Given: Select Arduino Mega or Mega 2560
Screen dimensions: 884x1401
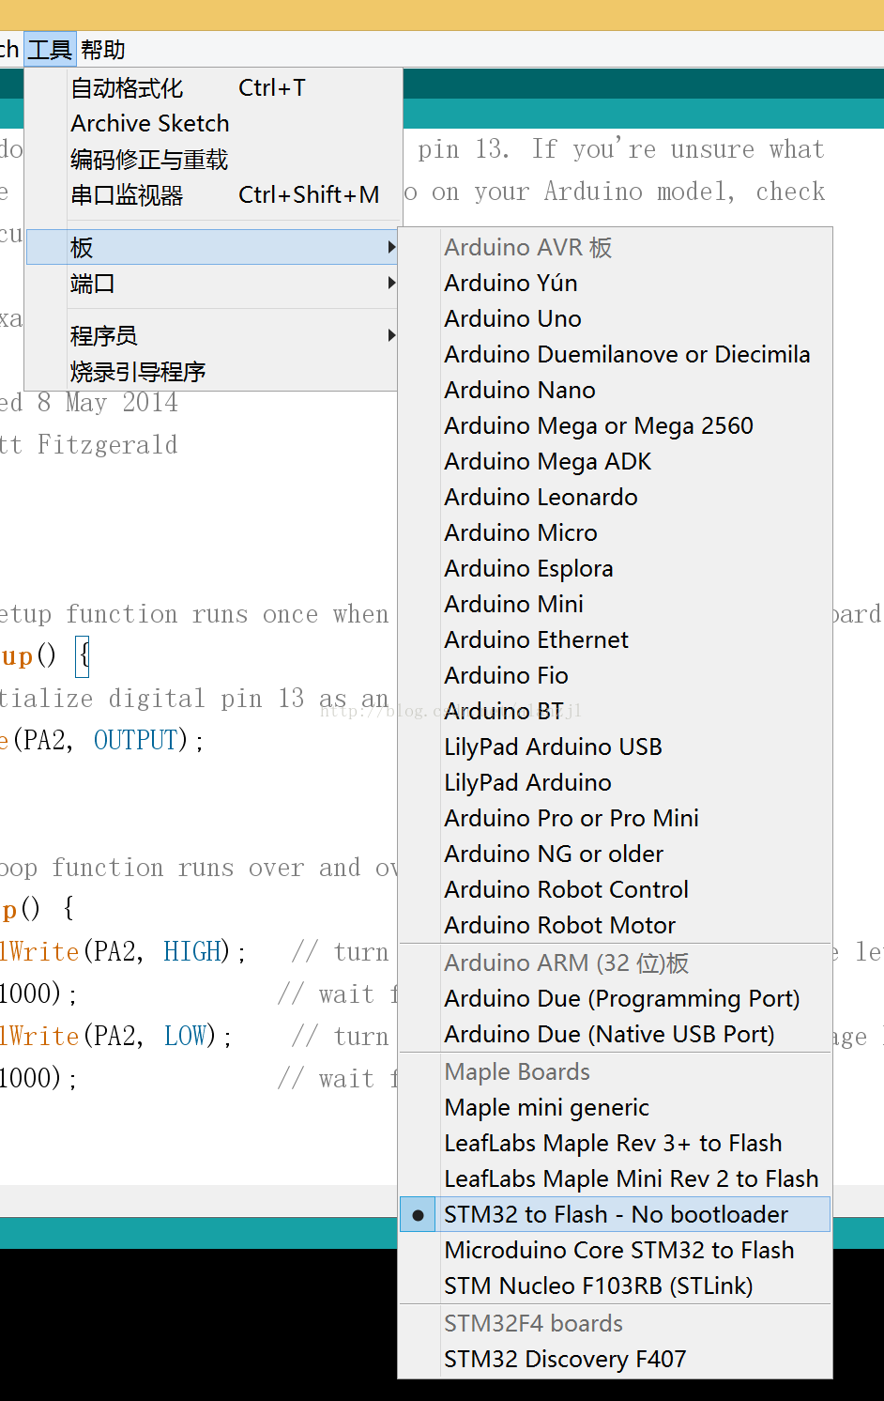Looking at the screenshot, I should pos(616,426).
